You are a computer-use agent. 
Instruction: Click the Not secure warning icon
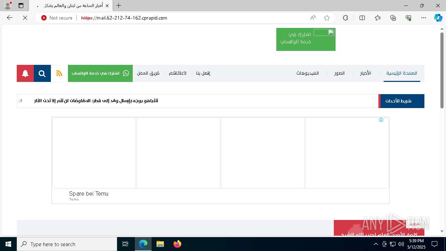tap(44, 18)
